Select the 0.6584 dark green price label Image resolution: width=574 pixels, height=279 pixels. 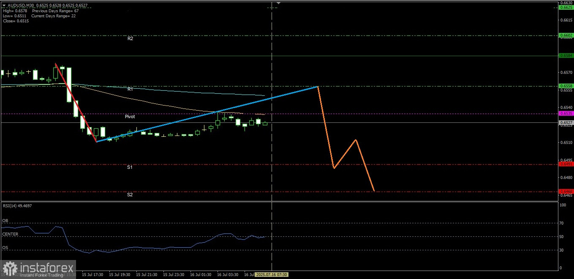pyautogui.click(x=566, y=55)
